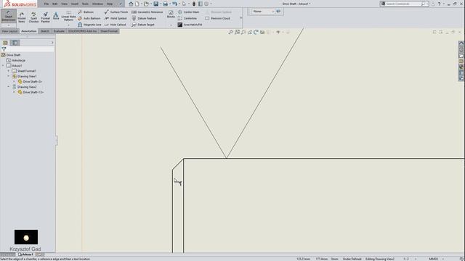Click the Select cursor tool
The image size is (465, 261).
click(184, 4)
